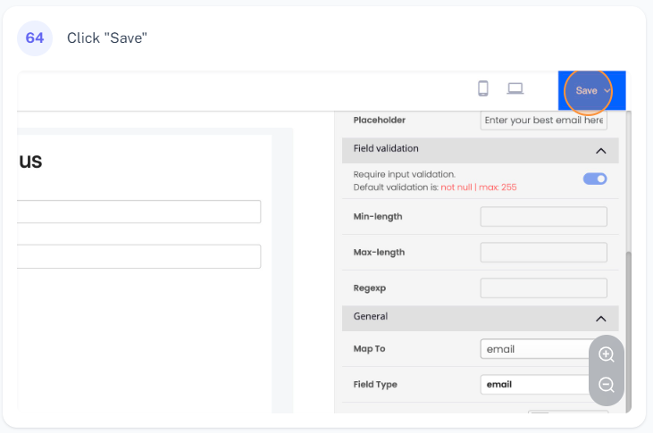Switch to desktop laptop preview

point(515,88)
